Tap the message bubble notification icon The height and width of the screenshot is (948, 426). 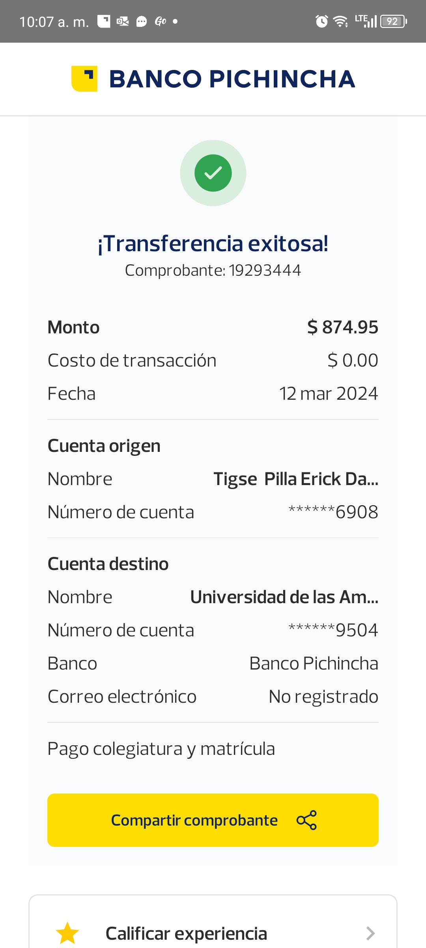pyautogui.click(x=142, y=21)
